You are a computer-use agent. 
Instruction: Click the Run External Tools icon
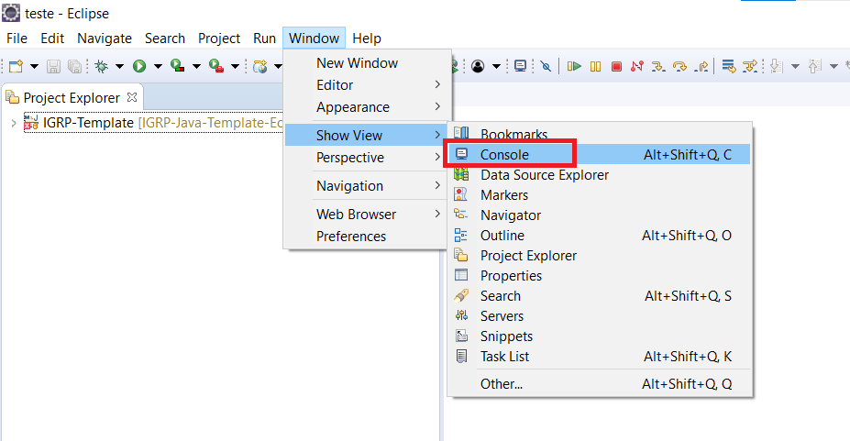pos(215,66)
